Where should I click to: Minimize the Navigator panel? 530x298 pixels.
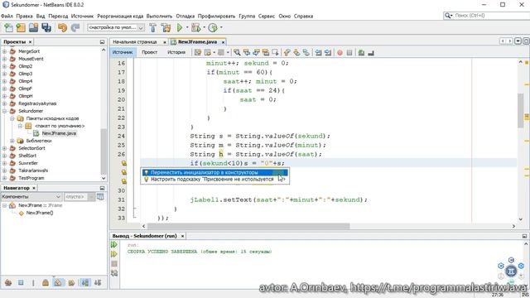102,188
